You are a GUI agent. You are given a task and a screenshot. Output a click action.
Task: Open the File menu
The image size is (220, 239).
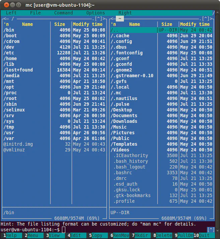pos(35,13)
